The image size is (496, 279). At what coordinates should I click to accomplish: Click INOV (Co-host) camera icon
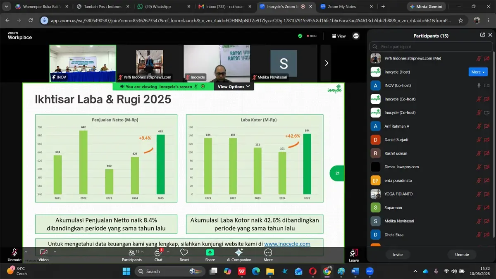[486, 86]
